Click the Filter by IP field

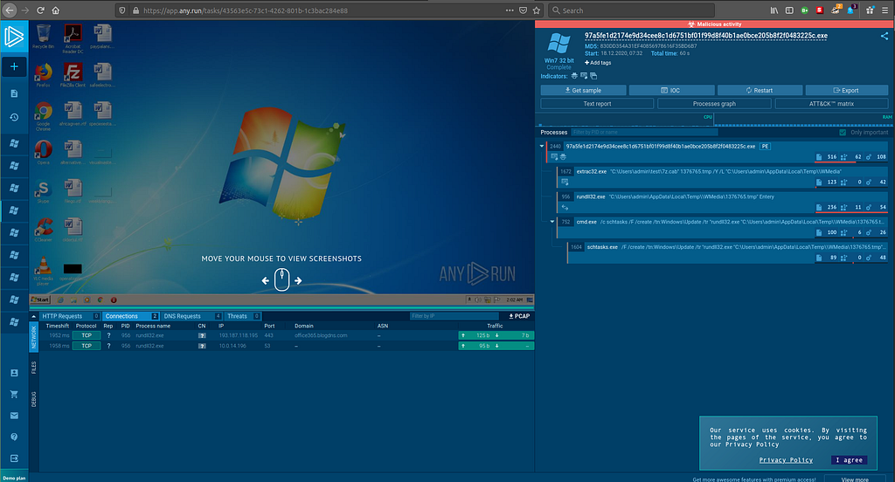pyautogui.click(x=454, y=316)
